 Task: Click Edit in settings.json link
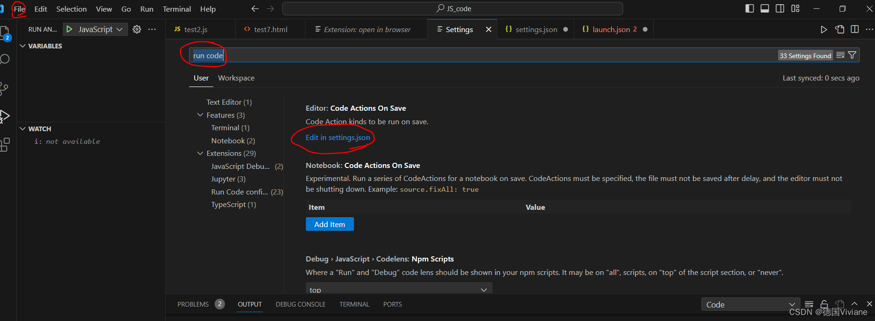click(338, 137)
